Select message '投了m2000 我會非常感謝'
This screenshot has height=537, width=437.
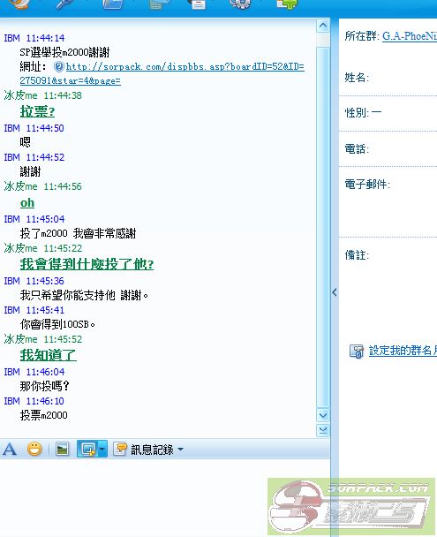pos(78,233)
